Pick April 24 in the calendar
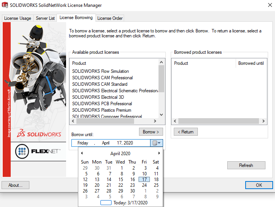The width and height of the screenshot is (275, 207). tap(144, 185)
